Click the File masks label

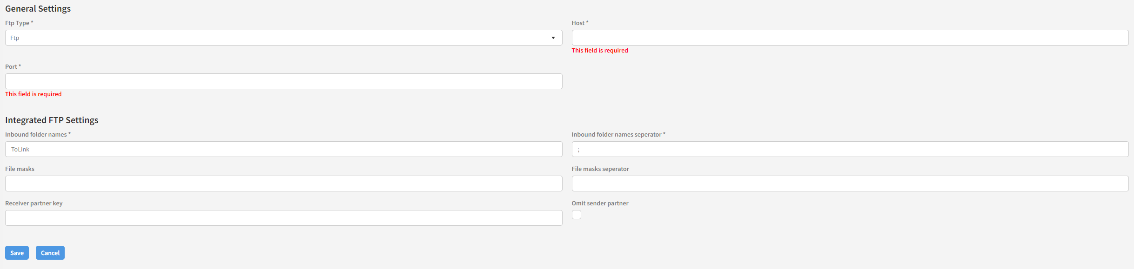click(x=20, y=169)
